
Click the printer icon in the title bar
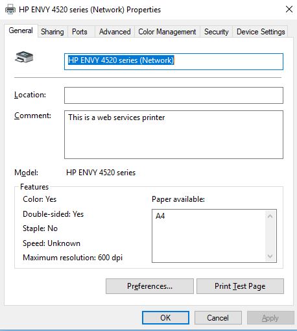10,10
